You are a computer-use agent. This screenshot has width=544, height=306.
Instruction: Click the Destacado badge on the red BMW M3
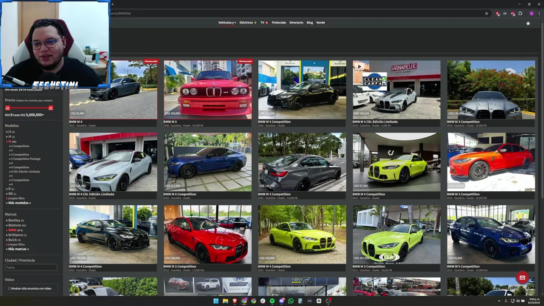245,61
